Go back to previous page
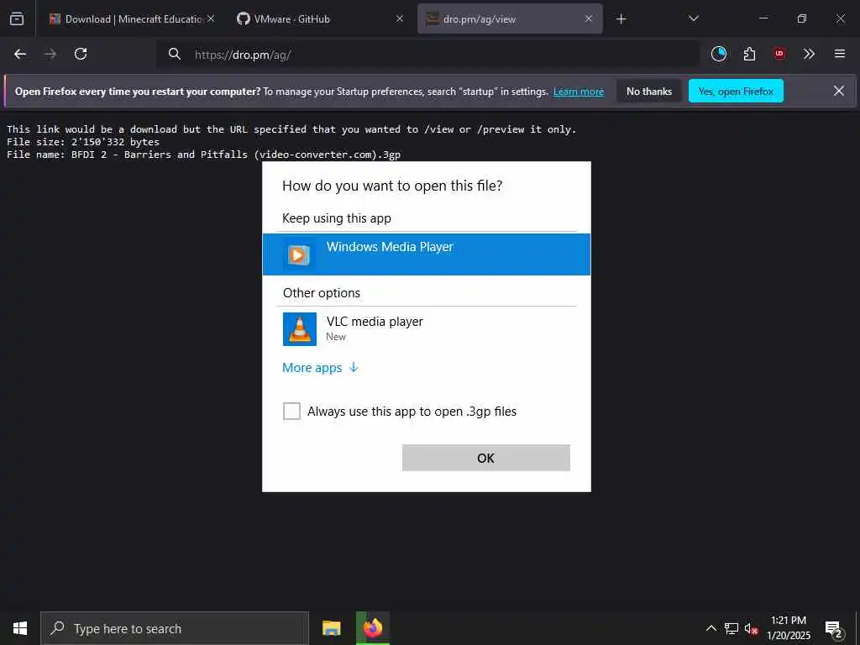Screen dimensions: 860x645 (20, 54)
